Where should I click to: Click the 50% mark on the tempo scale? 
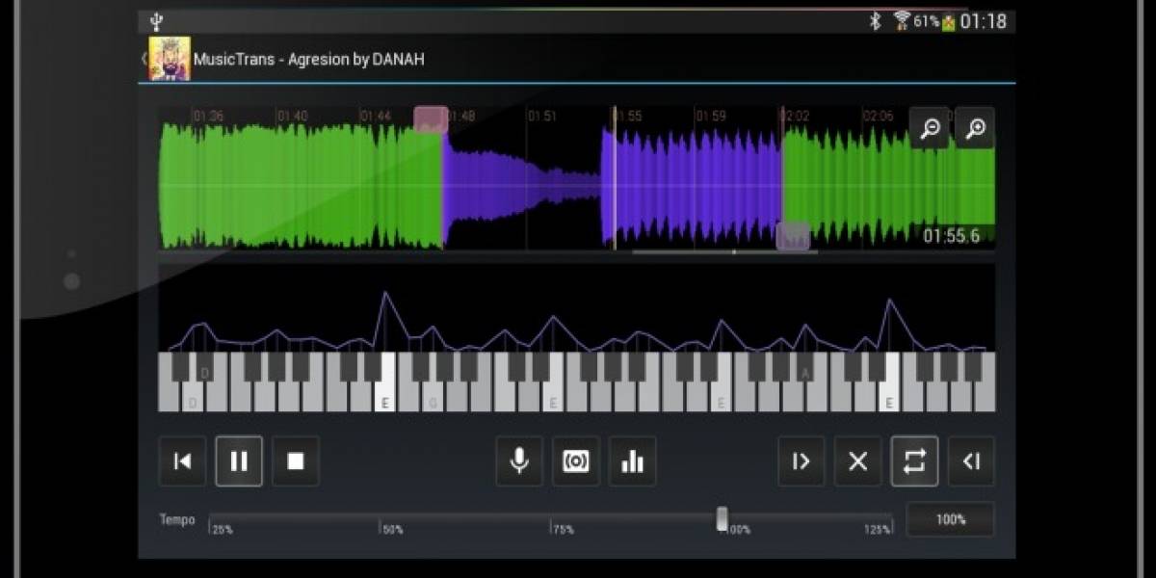(x=392, y=530)
